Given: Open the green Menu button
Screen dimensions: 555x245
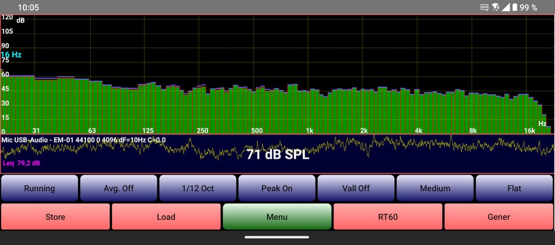Looking at the screenshot, I should tap(277, 217).
